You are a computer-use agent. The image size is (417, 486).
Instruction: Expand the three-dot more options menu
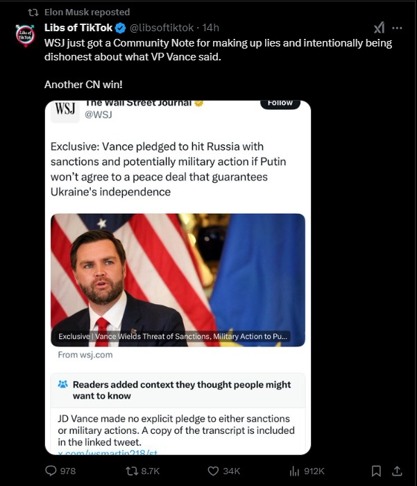[397, 28]
